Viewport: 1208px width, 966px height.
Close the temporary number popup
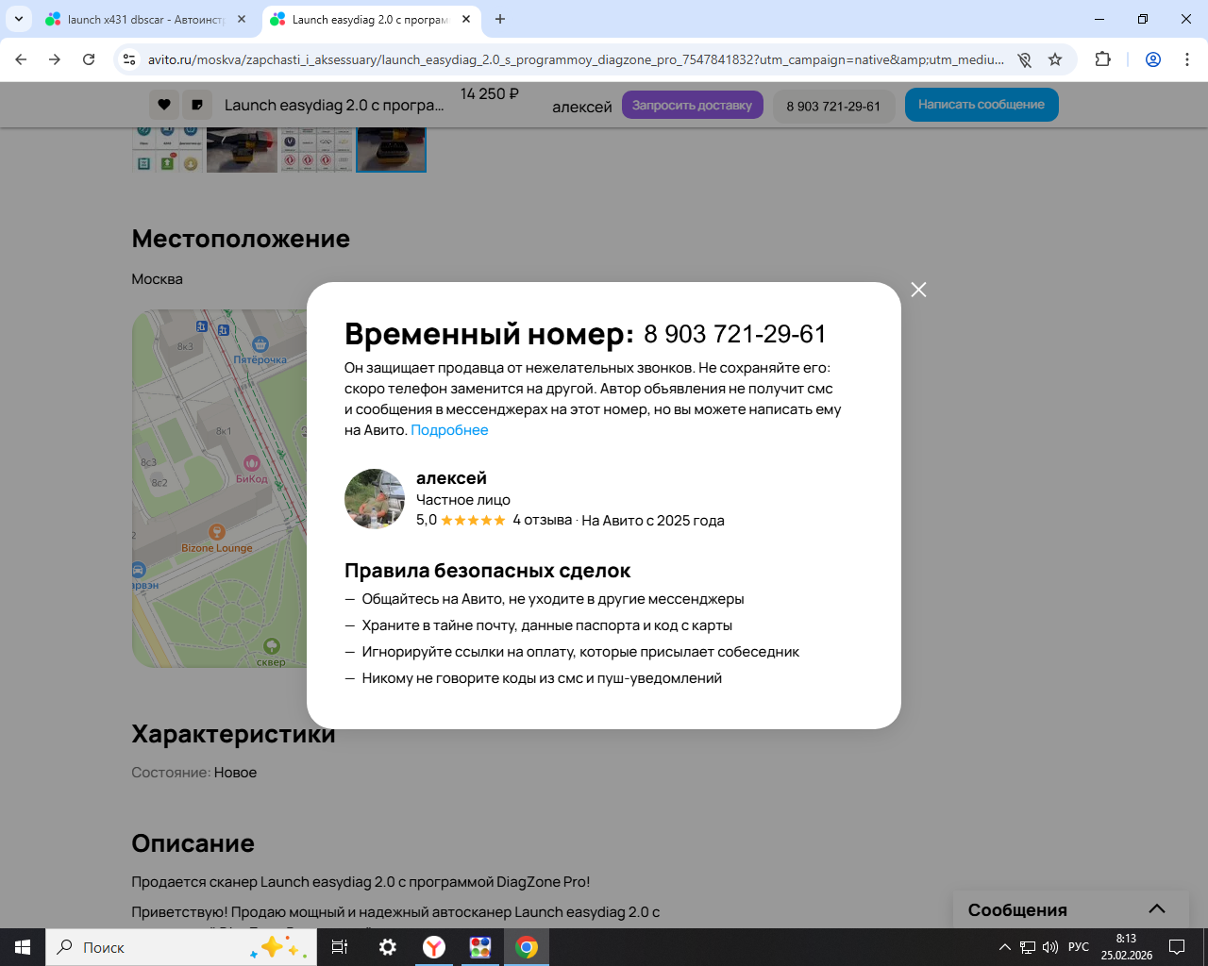pyautogui.click(x=918, y=290)
